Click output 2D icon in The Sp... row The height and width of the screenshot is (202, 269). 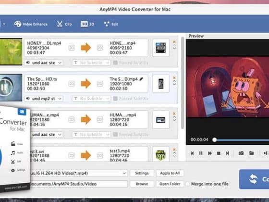tap(100, 84)
